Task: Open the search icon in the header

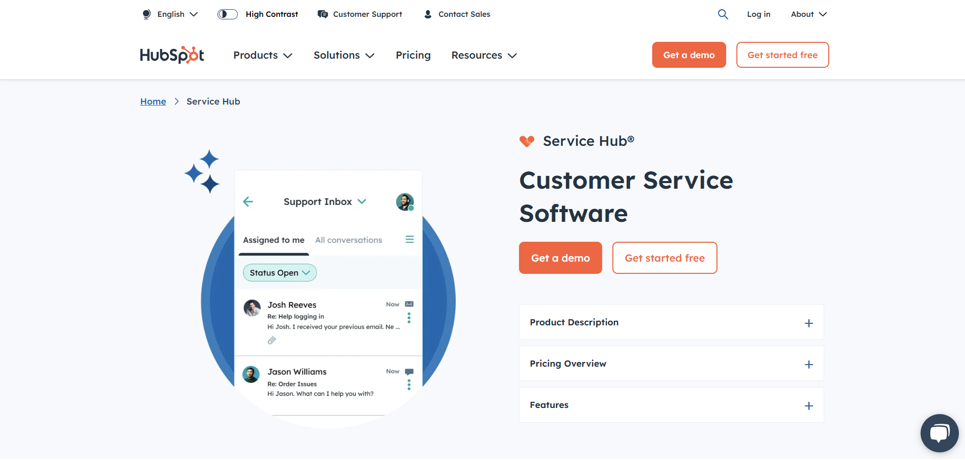Action: tap(723, 14)
